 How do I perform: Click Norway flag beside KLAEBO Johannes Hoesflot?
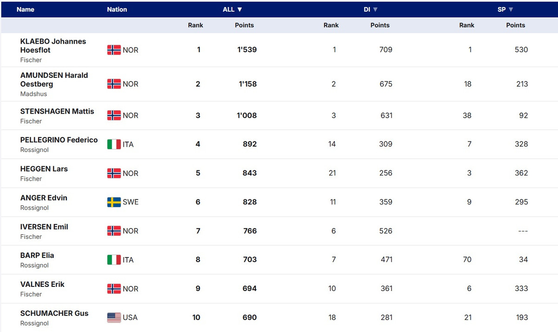(x=114, y=50)
